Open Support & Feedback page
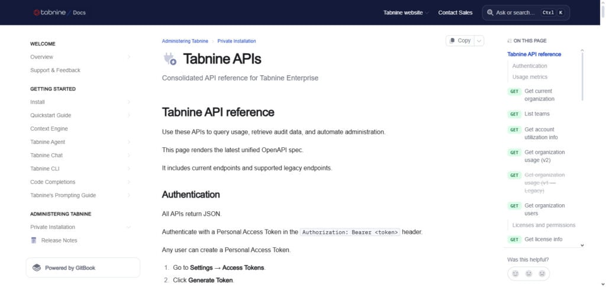 click(55, 70)
